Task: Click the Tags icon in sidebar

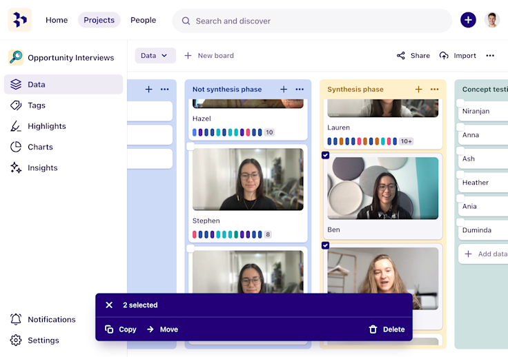Action: click(x=16, y=105)
